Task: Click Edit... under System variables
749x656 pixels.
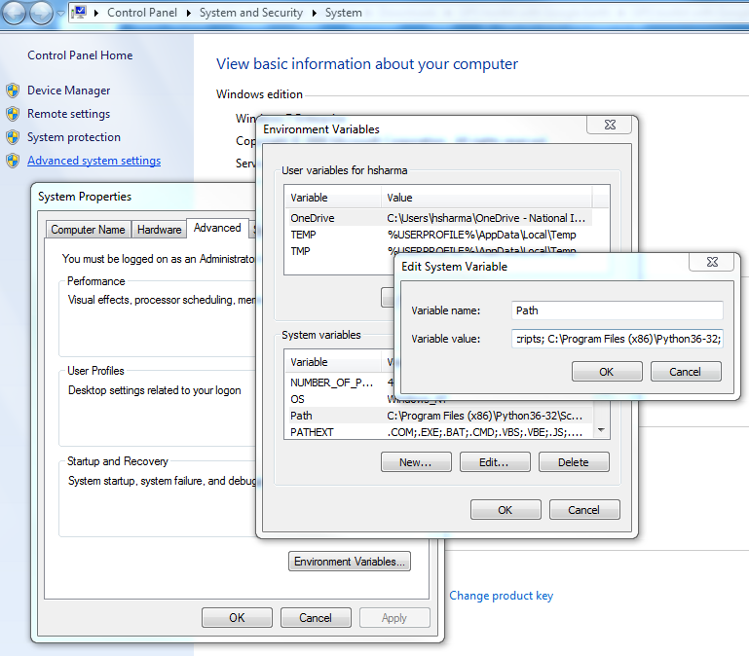Action: click(495, 462)
